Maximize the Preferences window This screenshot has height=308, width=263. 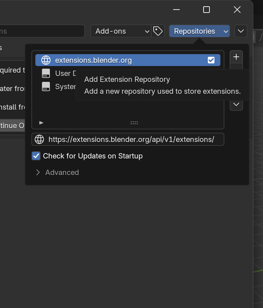pyautogui.click(x=207, y=10)
